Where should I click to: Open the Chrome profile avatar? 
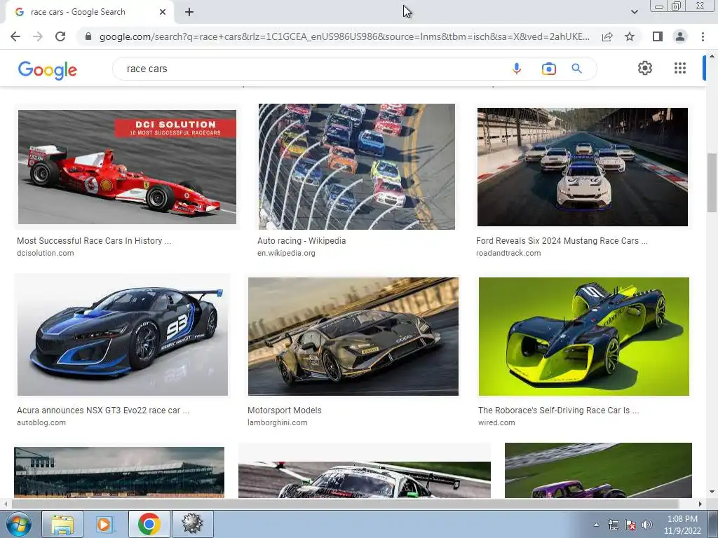(x=680, y=36)
